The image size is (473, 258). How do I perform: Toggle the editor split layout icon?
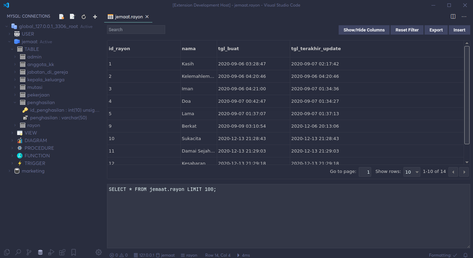point(453,16)
